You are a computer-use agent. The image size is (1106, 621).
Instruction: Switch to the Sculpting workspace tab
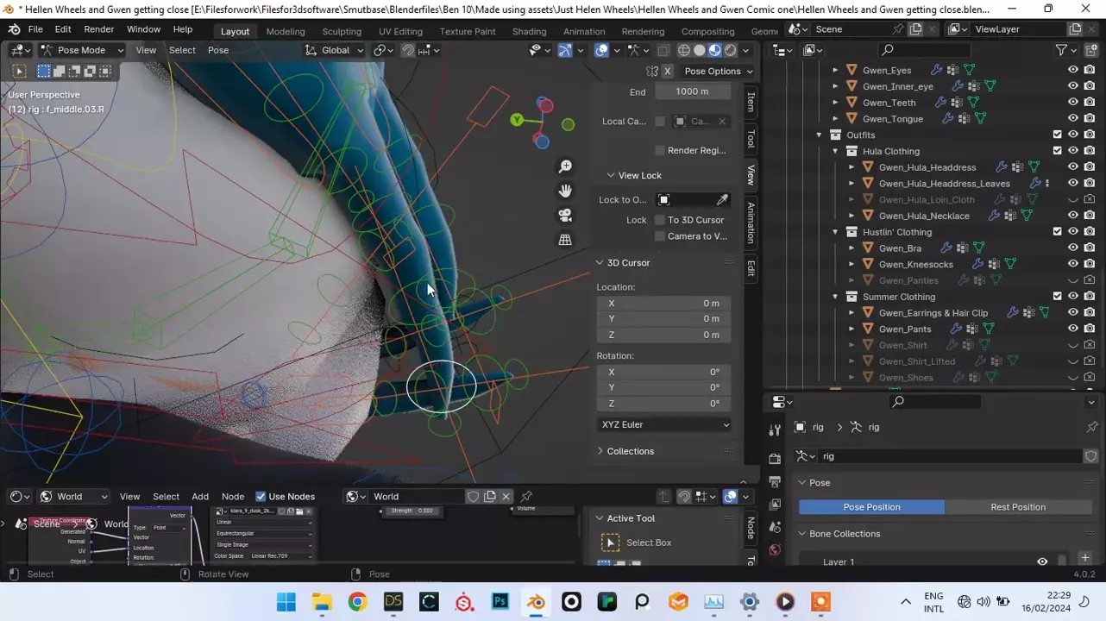(x=341, y=31)
